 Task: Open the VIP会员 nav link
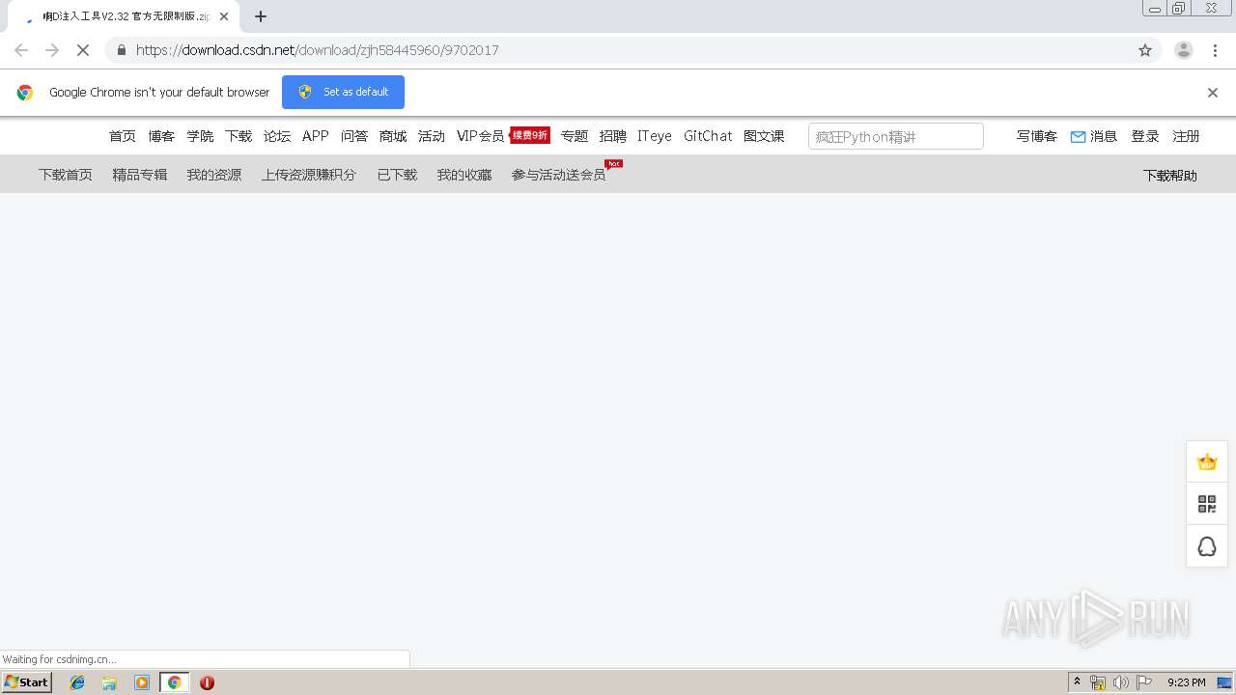pyautogui.click(x=481, y=136)
